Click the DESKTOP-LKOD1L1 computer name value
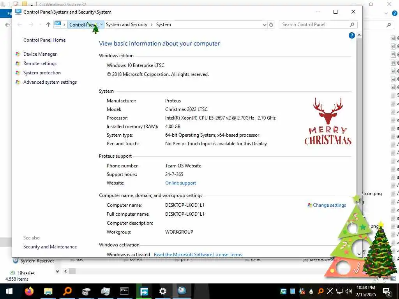The image size is (399, 299). [185, 205]
